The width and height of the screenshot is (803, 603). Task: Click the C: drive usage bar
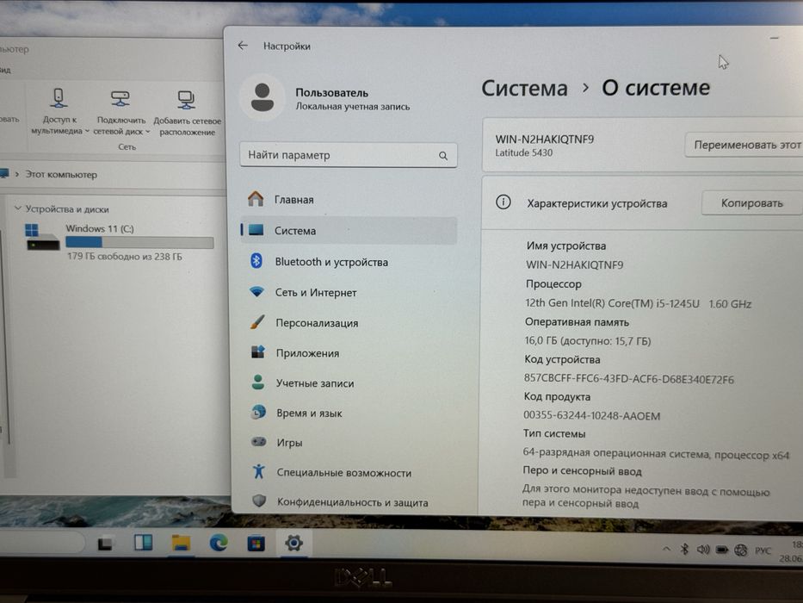[x=139, y=242]
